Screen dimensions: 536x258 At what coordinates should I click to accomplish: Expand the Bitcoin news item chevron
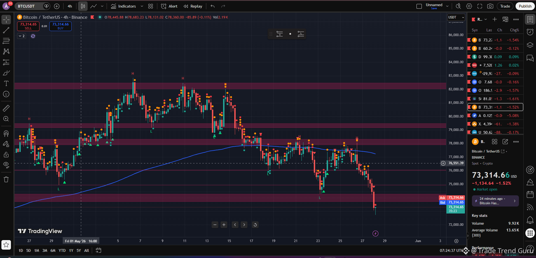tap(514, 201)
